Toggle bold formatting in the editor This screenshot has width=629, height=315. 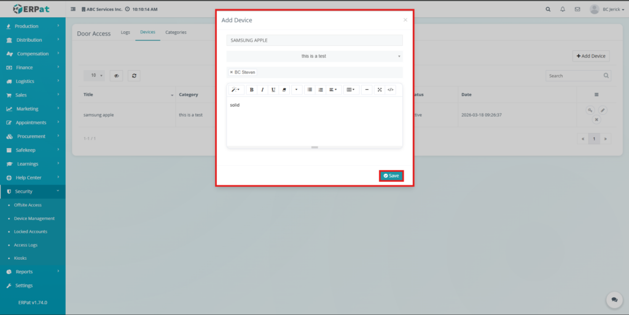click(251, 90)
